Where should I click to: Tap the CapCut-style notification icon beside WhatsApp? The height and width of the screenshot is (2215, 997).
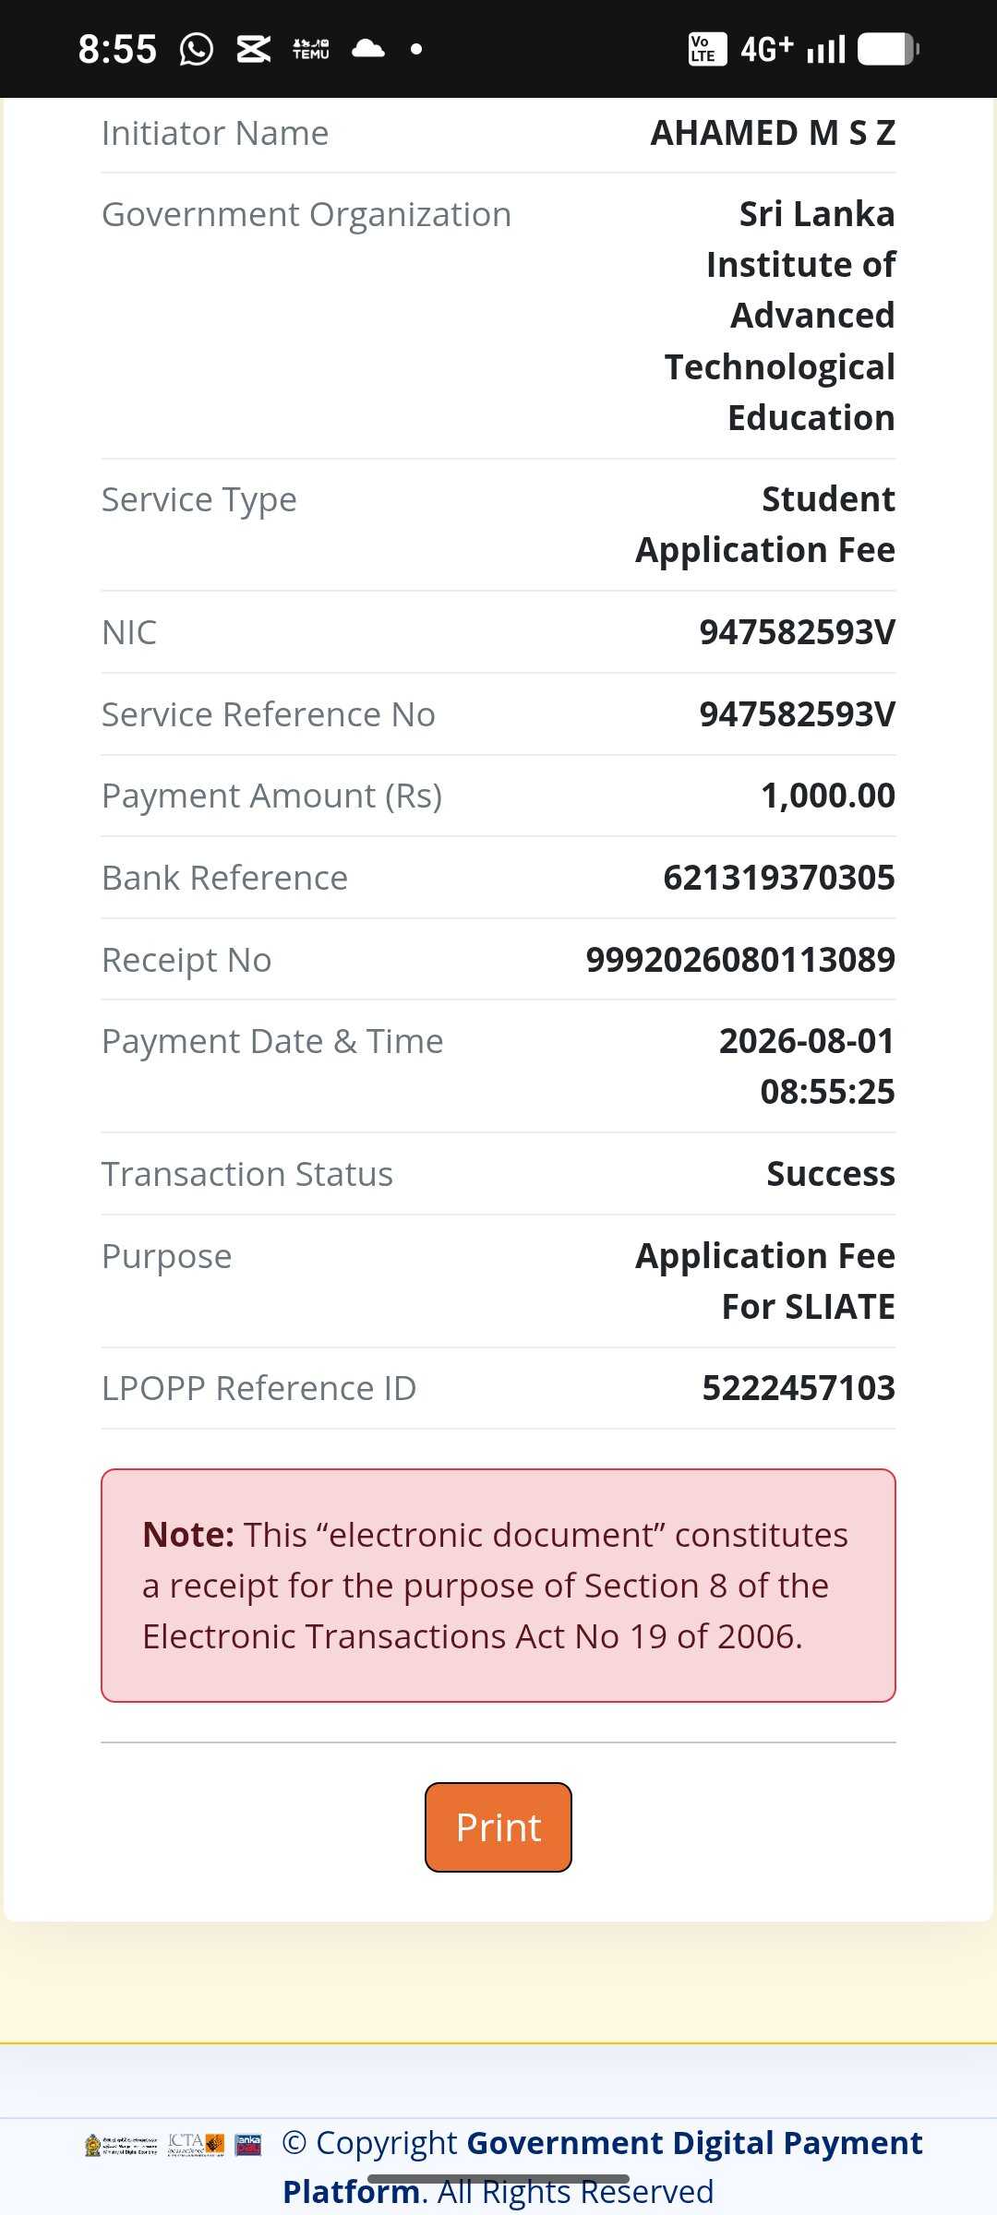tap(253, 49)
